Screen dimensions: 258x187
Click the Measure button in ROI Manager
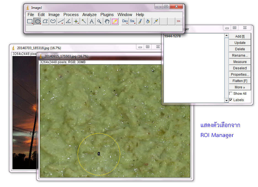pyautogui.click(x=240, y=62)
